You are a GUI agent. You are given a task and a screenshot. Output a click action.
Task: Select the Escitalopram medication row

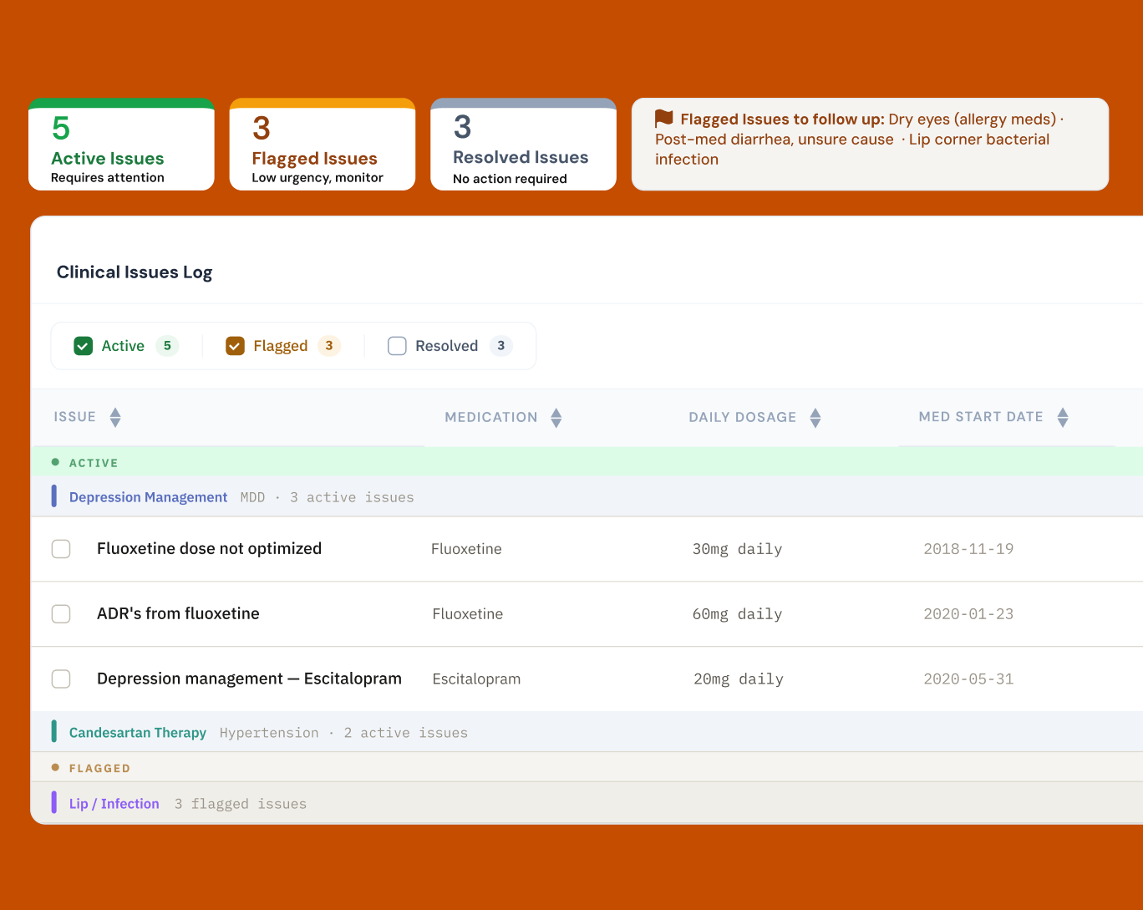pyautogui.click(x=249, y=679)
